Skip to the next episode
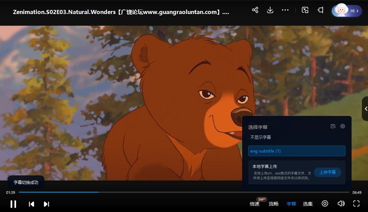This screenshot has width=368, height=212. tap(47, 204)
